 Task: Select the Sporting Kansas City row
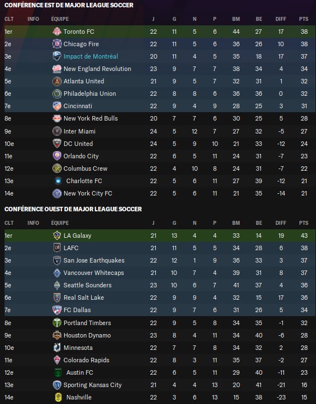click(160, 385)
